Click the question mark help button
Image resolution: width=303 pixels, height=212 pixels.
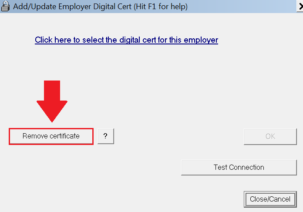click(x=106, y=136)
